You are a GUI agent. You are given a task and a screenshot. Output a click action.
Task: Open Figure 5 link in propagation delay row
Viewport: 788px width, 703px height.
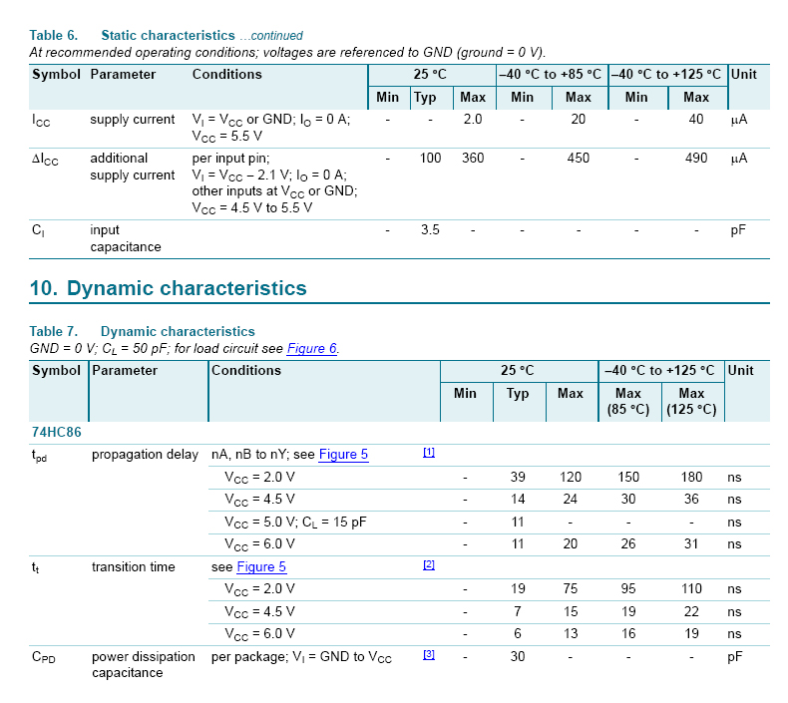point(343,455)
